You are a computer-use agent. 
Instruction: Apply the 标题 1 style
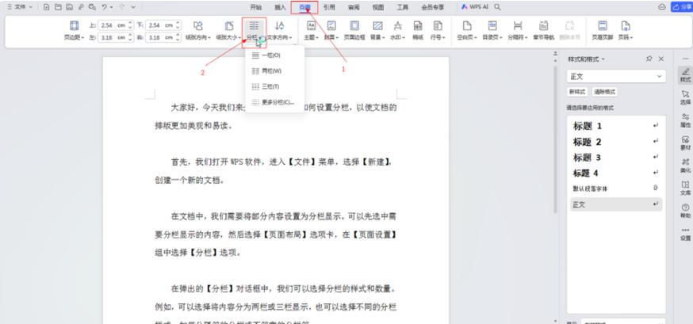point(616,126)
